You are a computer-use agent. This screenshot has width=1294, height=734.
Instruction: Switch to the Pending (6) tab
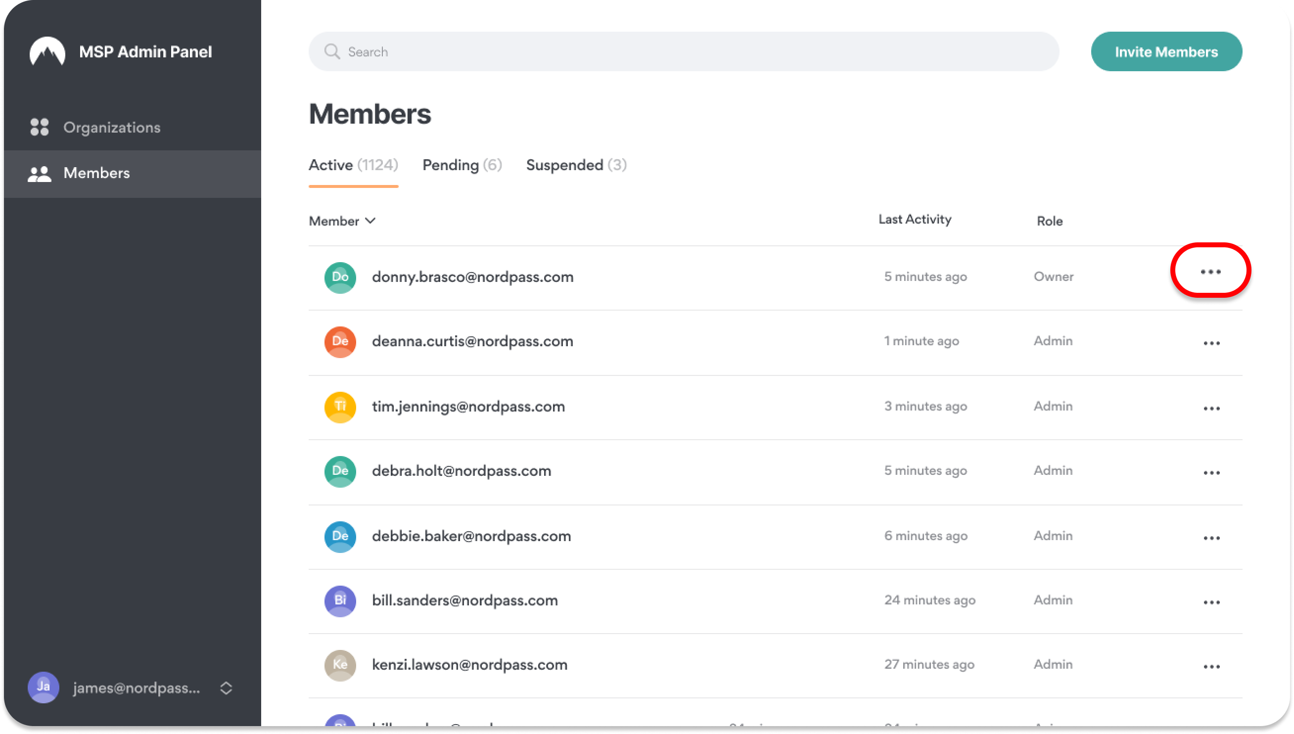[462, 165]
